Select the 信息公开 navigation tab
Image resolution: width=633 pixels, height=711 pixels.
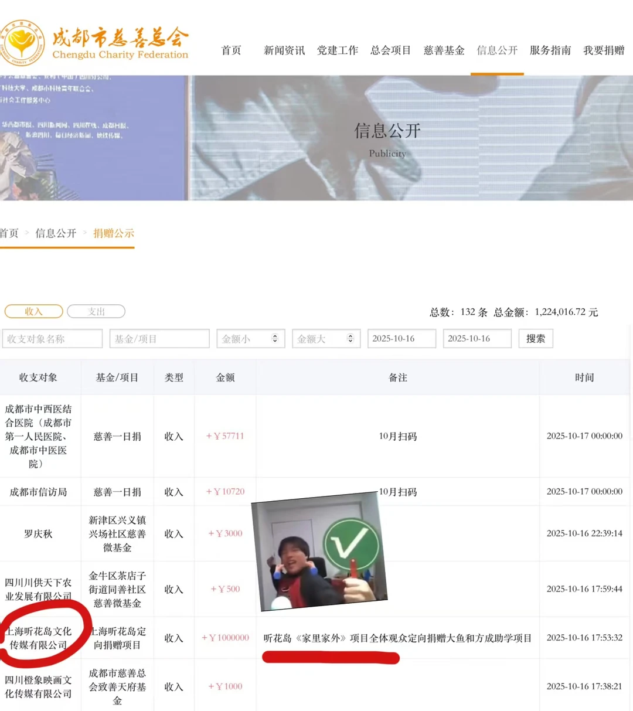496,50
